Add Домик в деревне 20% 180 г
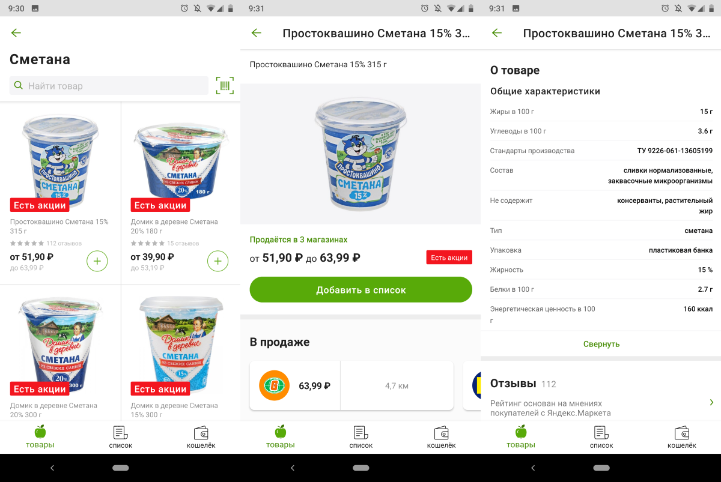 pos(218,261)
